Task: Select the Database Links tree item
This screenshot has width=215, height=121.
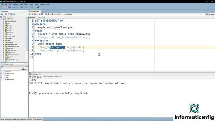Action: coord(11,52)
